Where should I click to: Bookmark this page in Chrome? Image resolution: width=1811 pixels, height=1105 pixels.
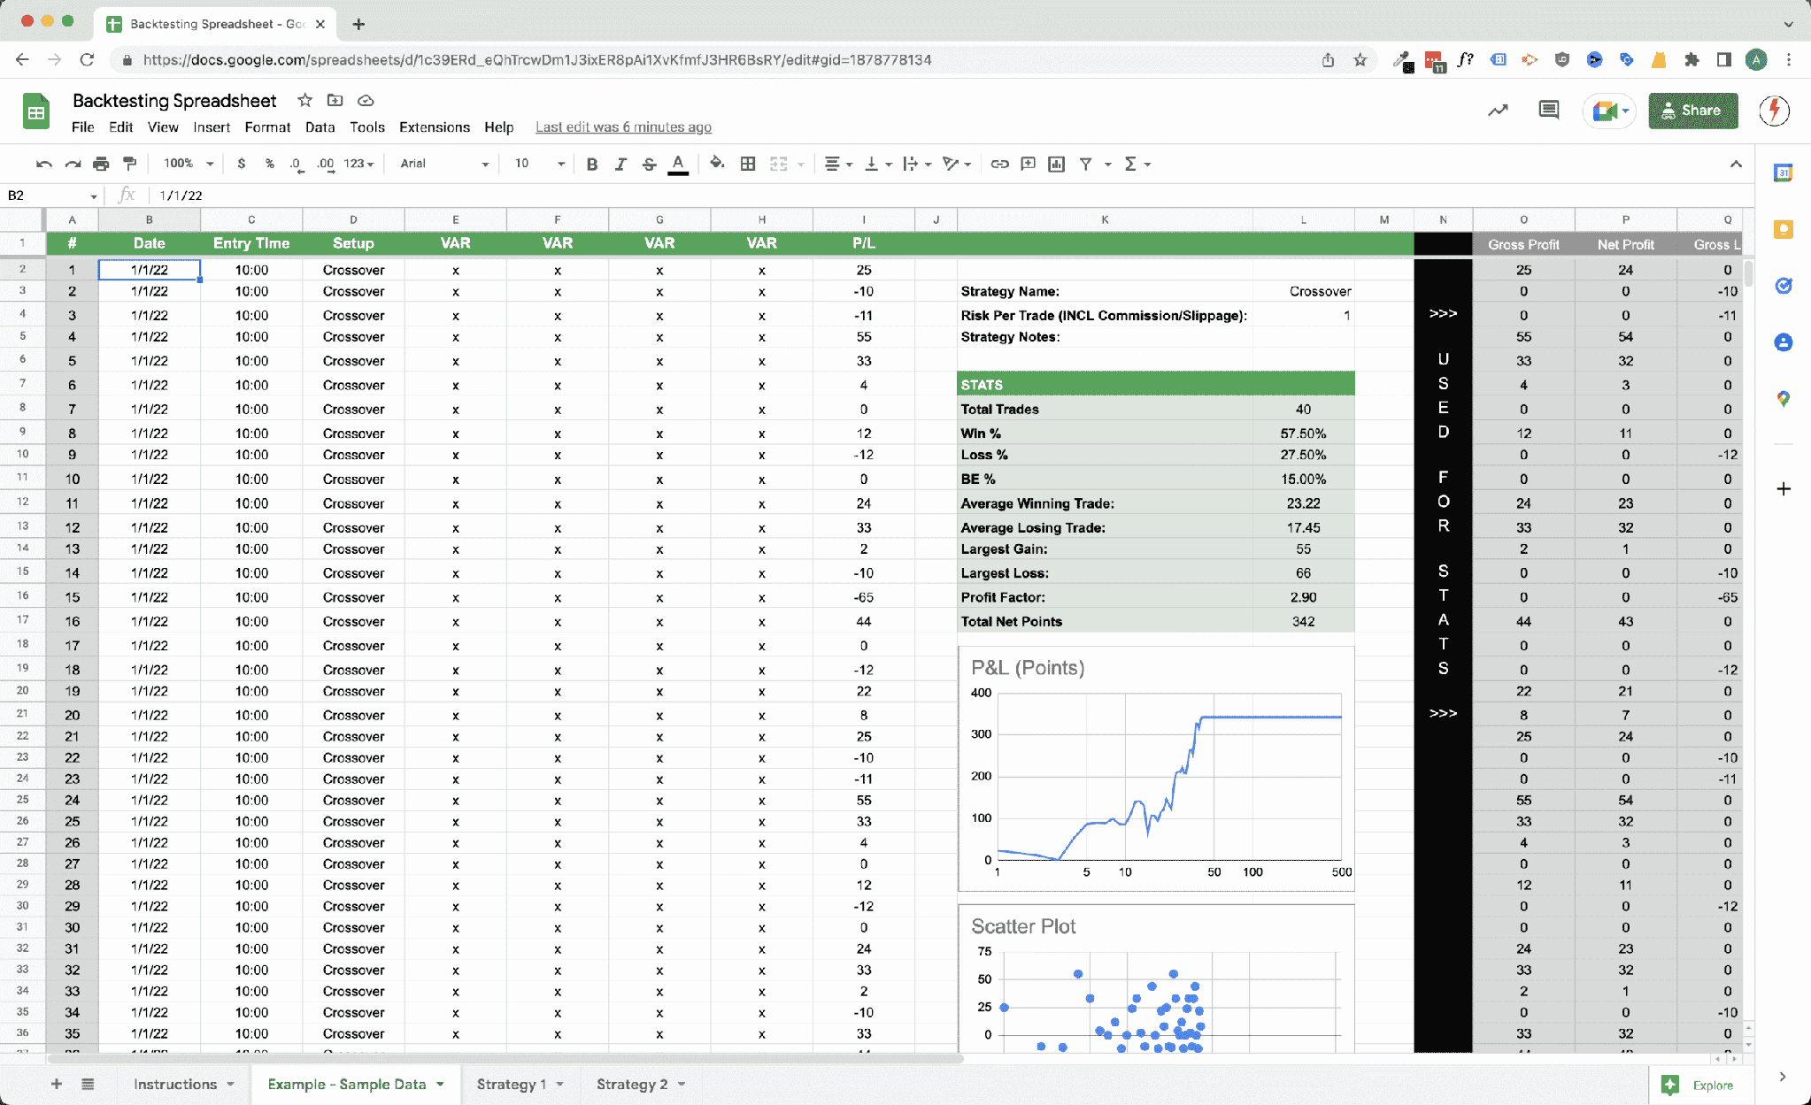click(x=1360, y=59)
